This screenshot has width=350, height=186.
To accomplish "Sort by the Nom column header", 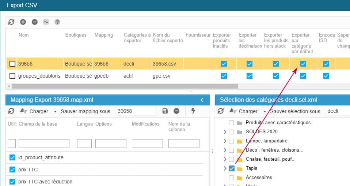I will tap(23, 35).
